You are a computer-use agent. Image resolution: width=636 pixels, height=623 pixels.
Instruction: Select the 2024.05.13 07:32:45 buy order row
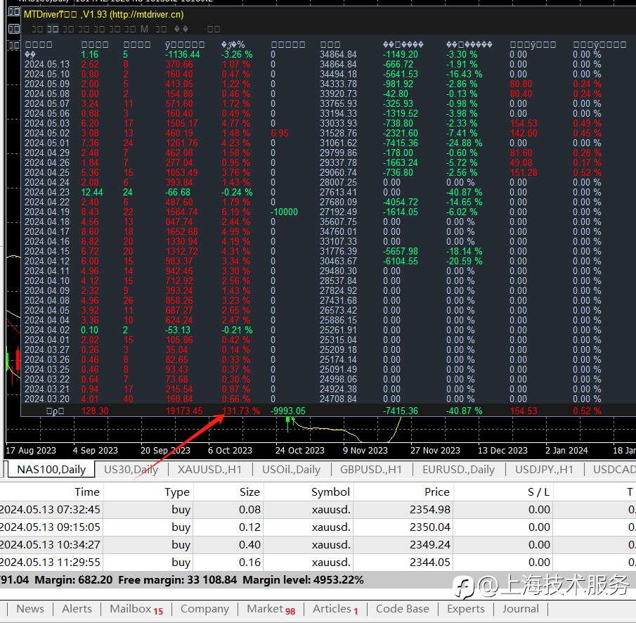click(x=318, y=509)
